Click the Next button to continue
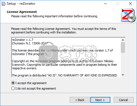The width and height of the screenshot is (137, 106). tap(100, 100)
